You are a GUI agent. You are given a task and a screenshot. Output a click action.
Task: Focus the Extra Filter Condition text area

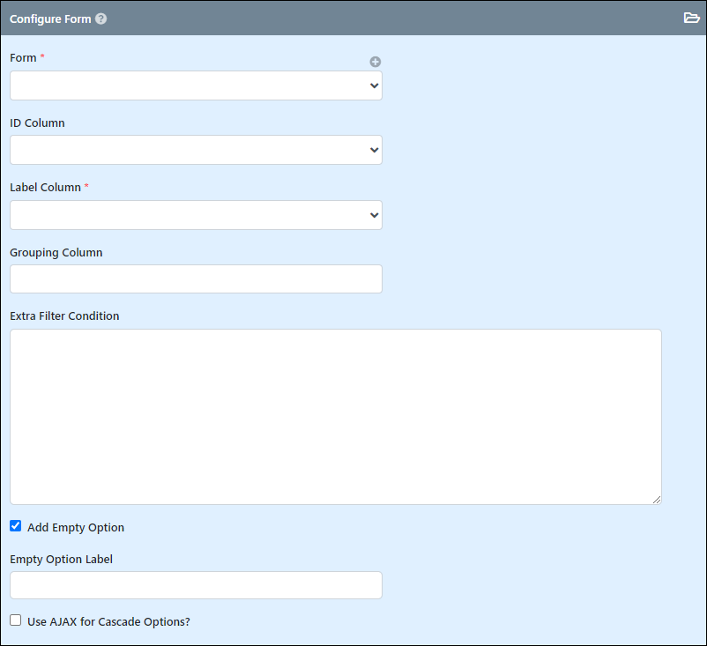(x=336, y=417)
